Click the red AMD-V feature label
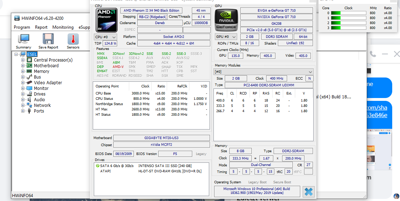The image size is (400, 201). point(118,67)
